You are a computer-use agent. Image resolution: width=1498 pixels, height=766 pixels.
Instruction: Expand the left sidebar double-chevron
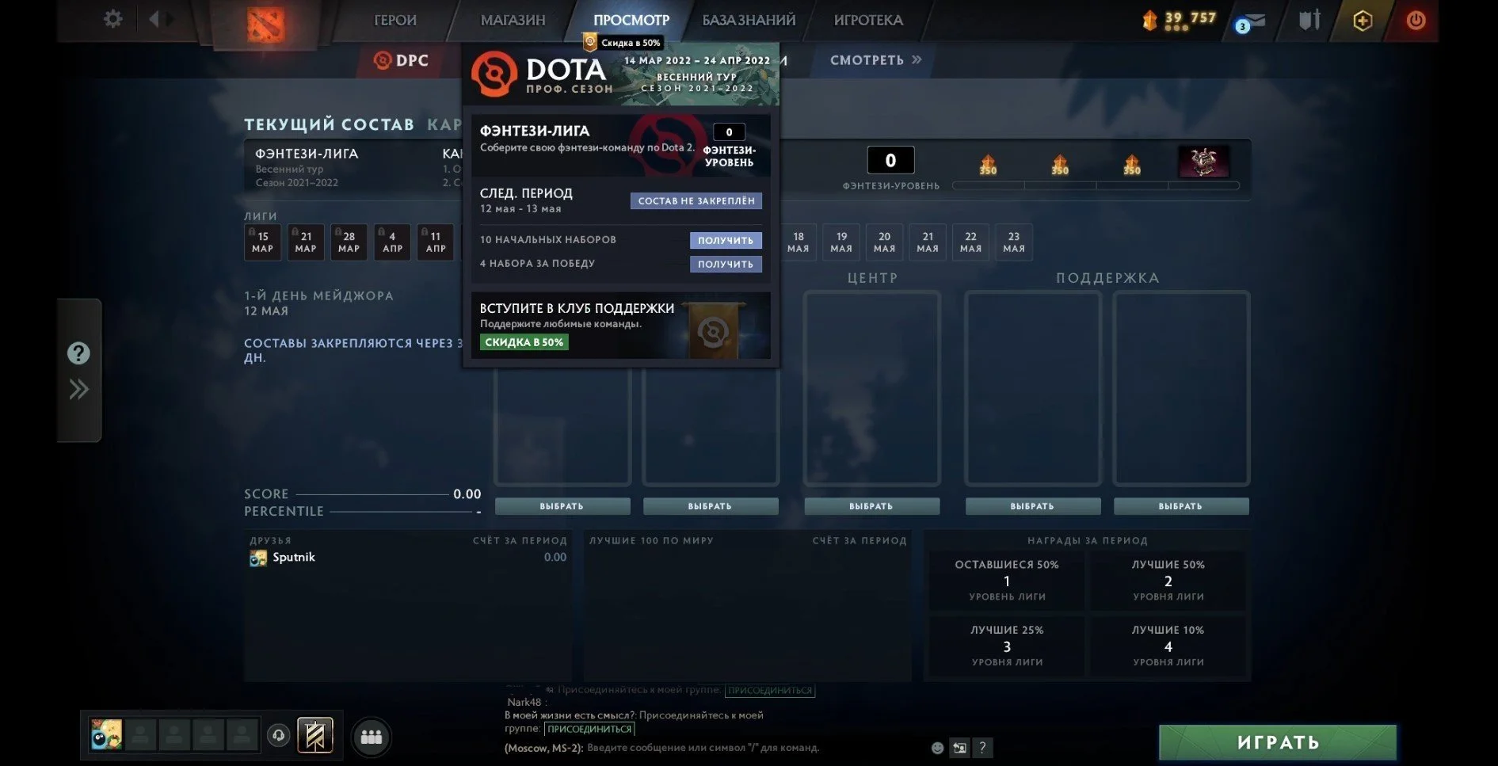[x=78, y=389]
